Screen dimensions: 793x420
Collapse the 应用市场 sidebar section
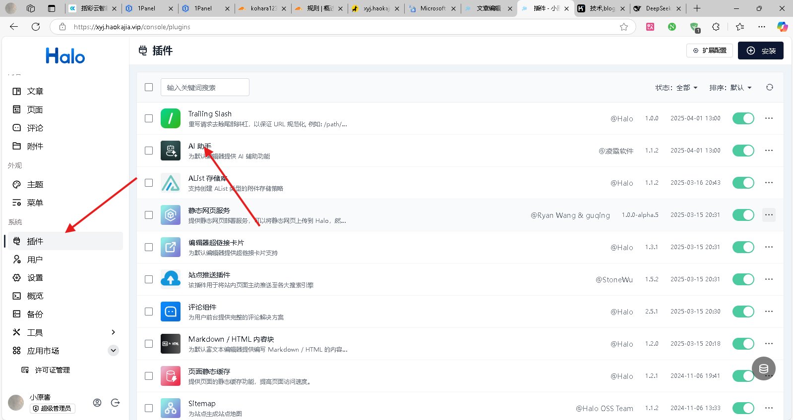[114, 351]
